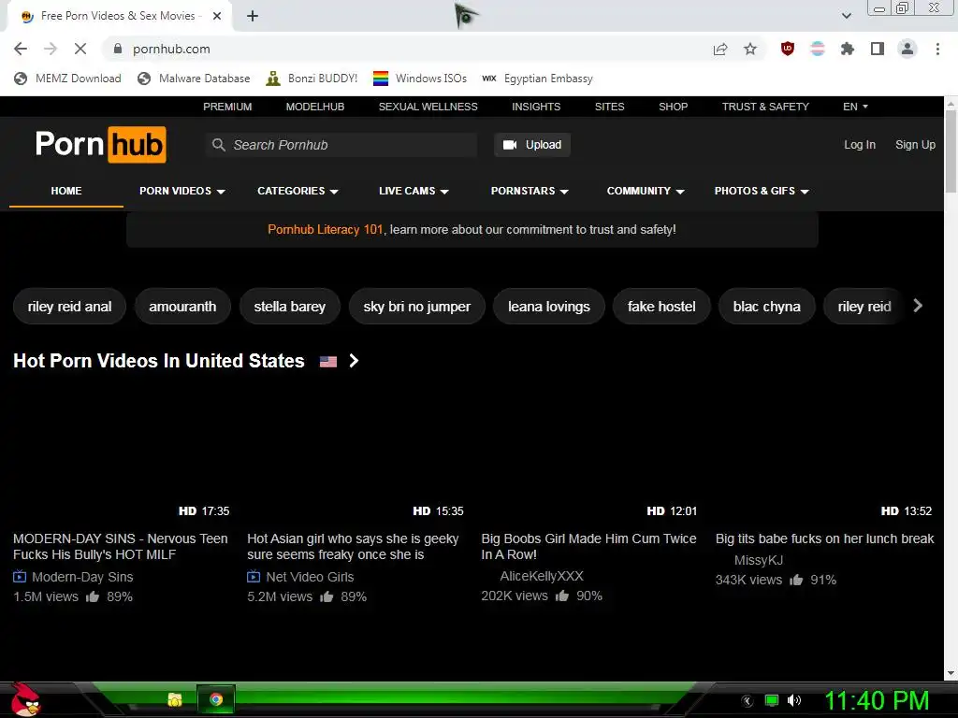The image size is (958, 718).
Task: Select MODELHUB in the top bar
Action: pos(315,107)
